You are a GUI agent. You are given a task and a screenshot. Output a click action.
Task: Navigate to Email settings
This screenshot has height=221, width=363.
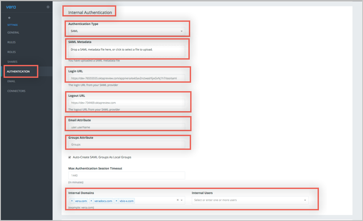pos(12,81)
